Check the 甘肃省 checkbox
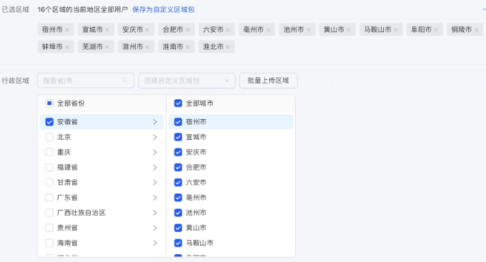The width and height of the screenshot is (486, 262). [49, 183]
